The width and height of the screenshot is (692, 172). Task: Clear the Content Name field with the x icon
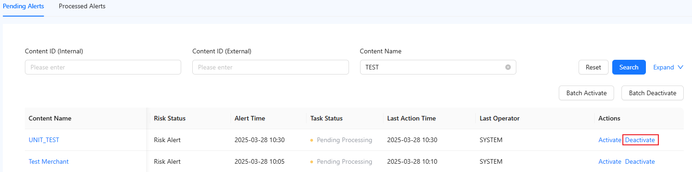[508, 67]
